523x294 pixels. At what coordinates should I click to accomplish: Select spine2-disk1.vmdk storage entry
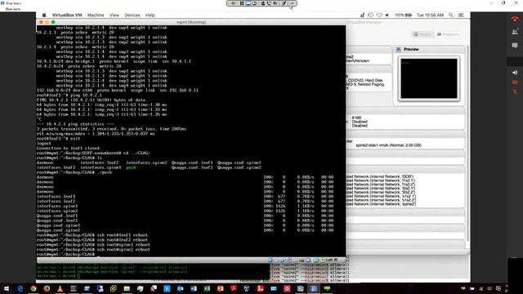click(x=388, y=145)
